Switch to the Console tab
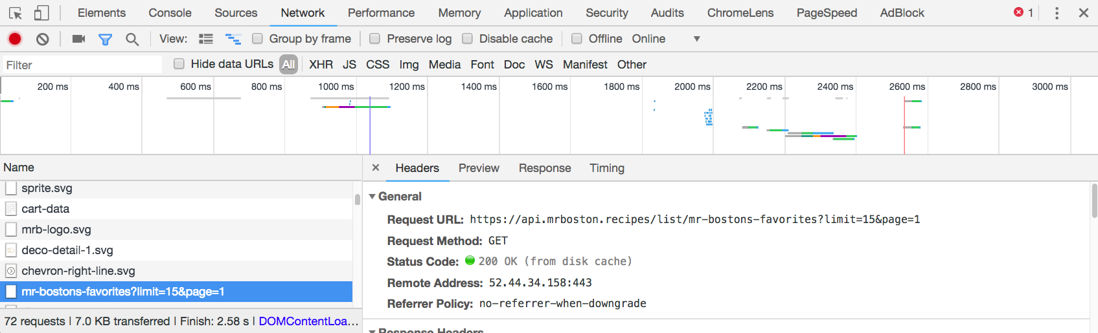This screenshot has width=1098, height=333. coord(170,13)
